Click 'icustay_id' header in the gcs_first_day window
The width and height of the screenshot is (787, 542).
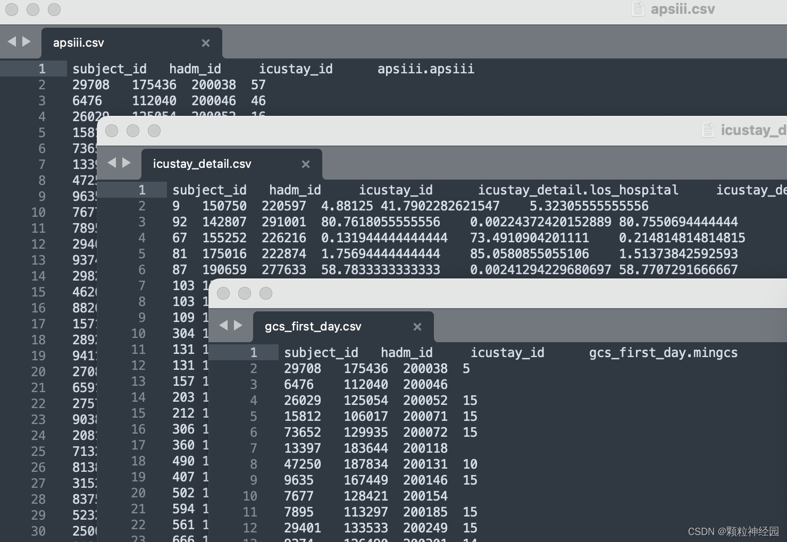507,353
